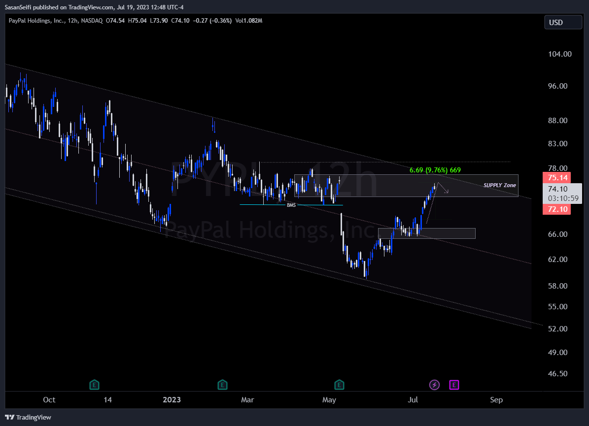Screen dimensions: 589x426
Task: Click the 14 date label on time axis
Action: pyautogui.click(x=108, y=400)
